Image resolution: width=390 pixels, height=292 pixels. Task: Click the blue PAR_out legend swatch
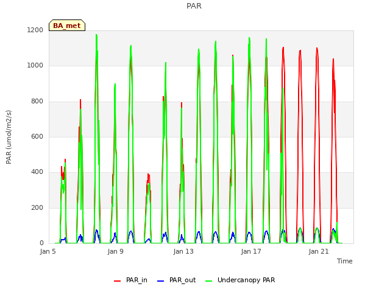point(161,281)
